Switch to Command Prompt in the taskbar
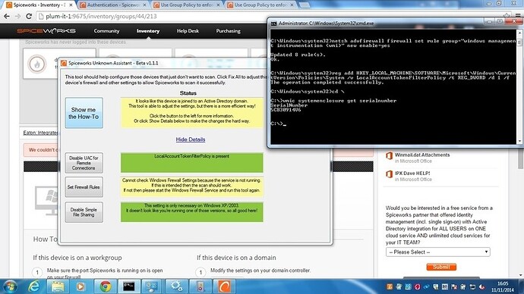The width and height of the screenshot is (524, 294). [x=128, y=286]
